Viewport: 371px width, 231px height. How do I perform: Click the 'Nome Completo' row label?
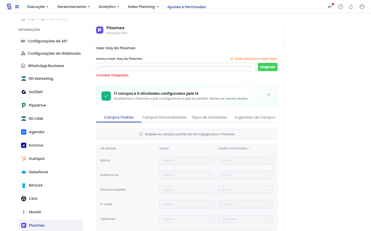coord(113,190)
